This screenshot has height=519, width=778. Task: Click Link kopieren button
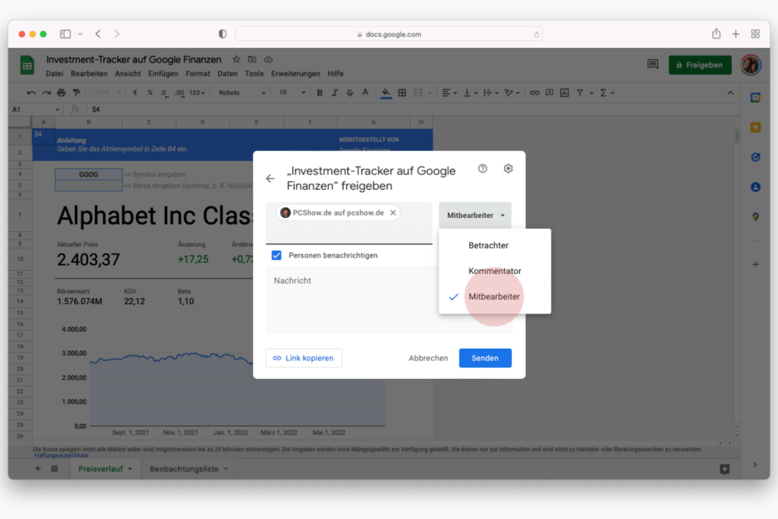tap(303, 358)
